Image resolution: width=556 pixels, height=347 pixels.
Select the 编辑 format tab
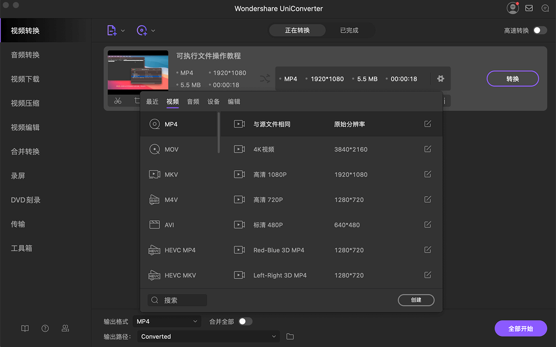pos(234,102)
